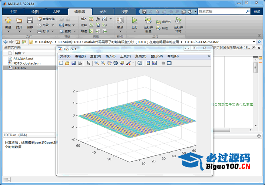
Task: Expand the 新建 dropdown arrow
Action: point(8,31)
